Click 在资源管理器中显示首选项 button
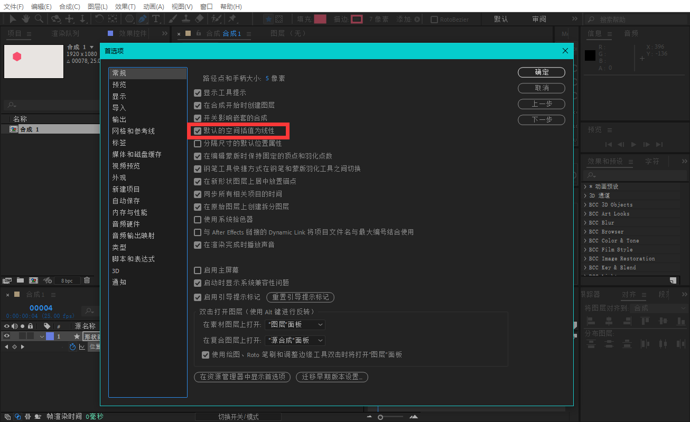Viewport: 690px width, 422px height. [243, 377]
